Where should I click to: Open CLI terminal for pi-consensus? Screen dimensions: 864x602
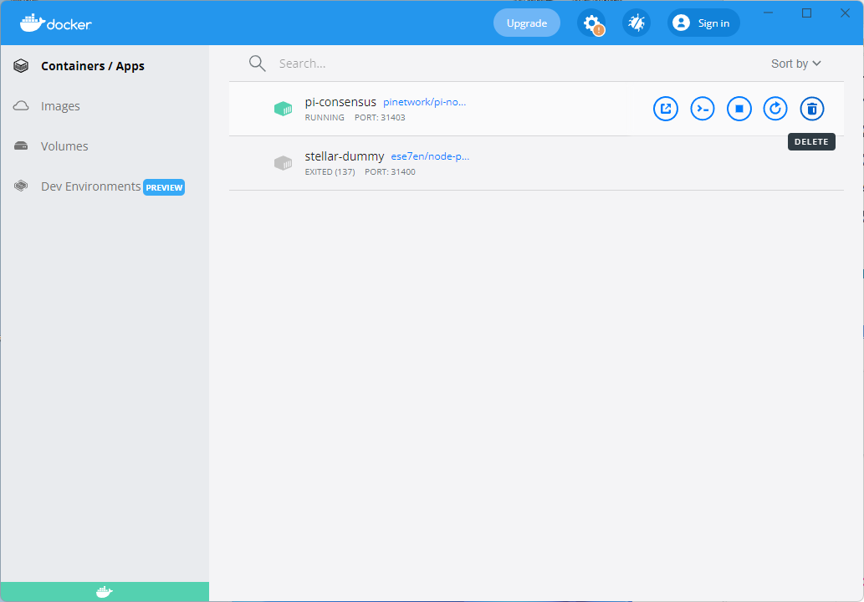703,109
